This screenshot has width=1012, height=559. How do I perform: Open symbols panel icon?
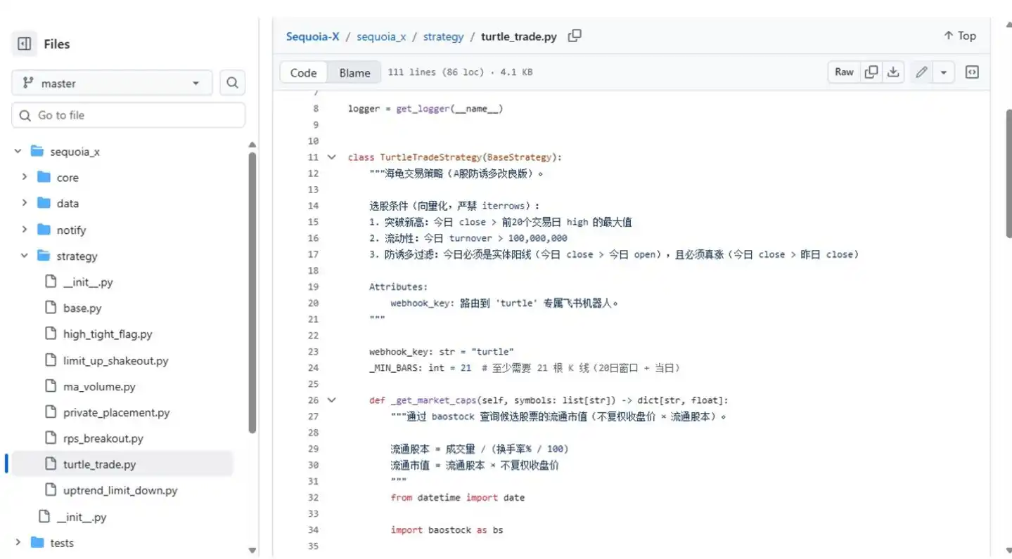pyautogui.click(x=972, y=72)
